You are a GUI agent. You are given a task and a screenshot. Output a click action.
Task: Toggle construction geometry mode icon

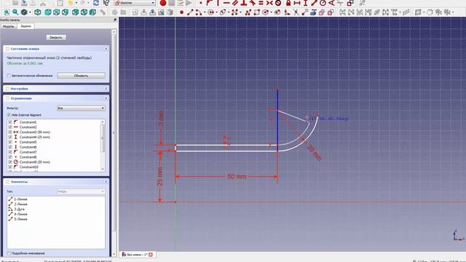point(331,12)
